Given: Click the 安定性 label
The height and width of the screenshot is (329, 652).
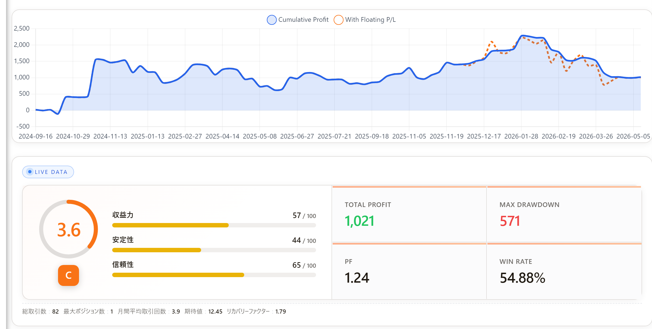Looking at the screenshot, I should (x=123, y=240).
